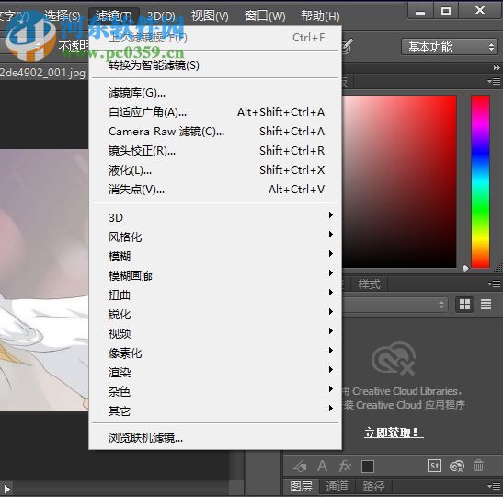
Task: Open the 选择(S) menu
Action: [x=63, y=16]
